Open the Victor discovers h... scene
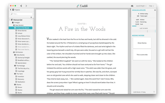Screen dimensions: 165x103 click(24, 39)
